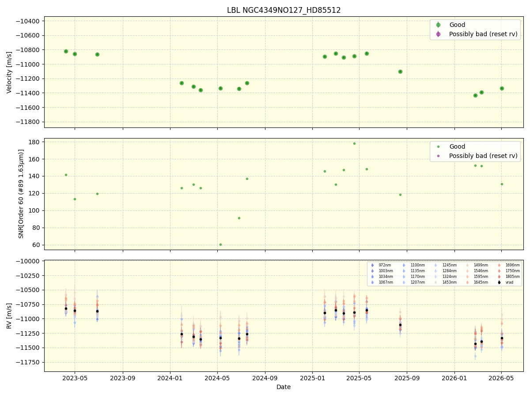Click the 2026-01 x-axis tick label
This screenshot has width=530, height=397.
454,378
